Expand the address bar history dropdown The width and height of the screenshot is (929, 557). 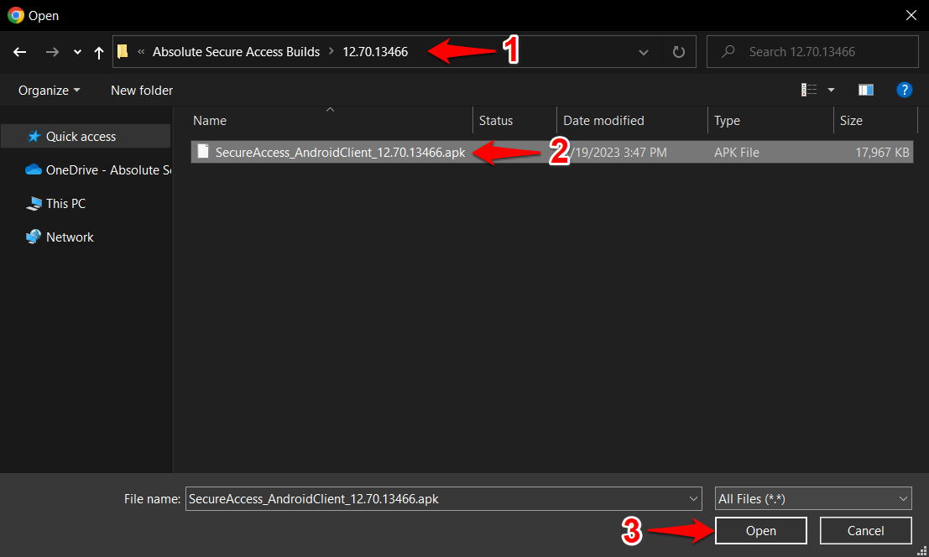644,52
